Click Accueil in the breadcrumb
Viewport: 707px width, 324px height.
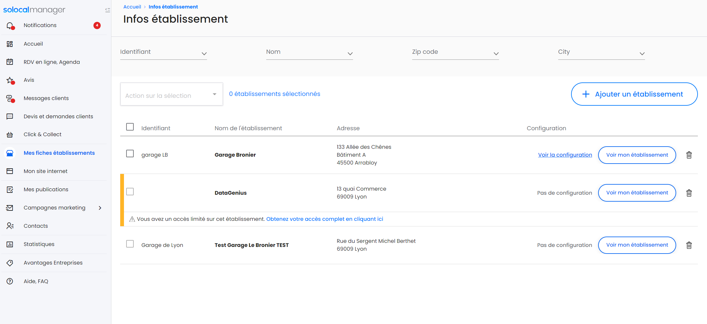pyautogui.click(x=132, y=7)
